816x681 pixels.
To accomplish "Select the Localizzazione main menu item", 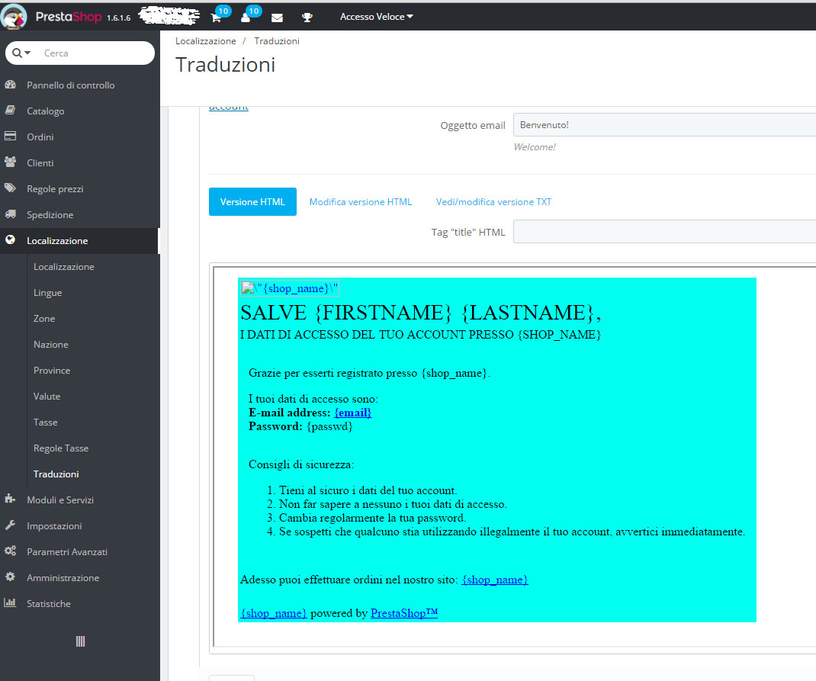I will [79, 241].
